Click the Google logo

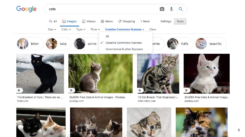coord(26,9)
